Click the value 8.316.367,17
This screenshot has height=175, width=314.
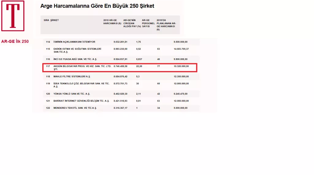pos(120,108)
